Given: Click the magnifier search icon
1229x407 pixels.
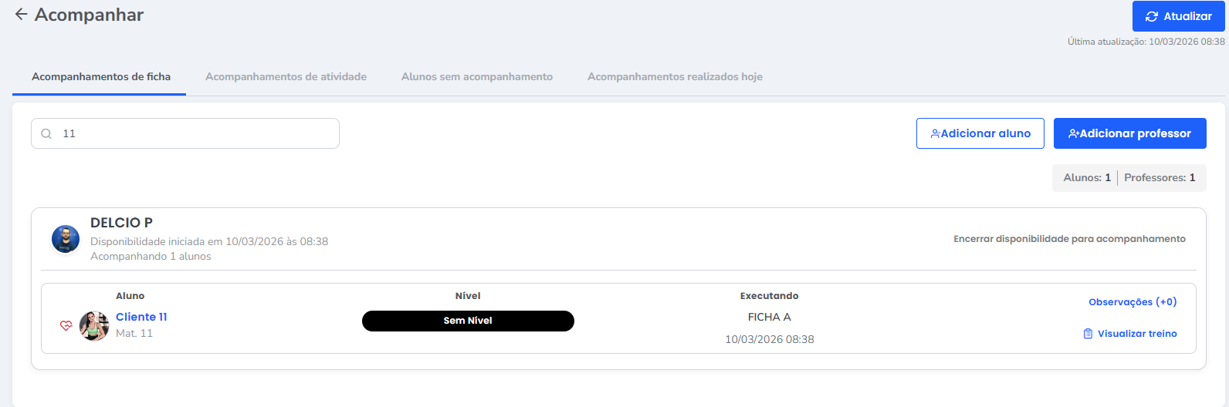Looking at the screenshot, I should tap(46, 134).
